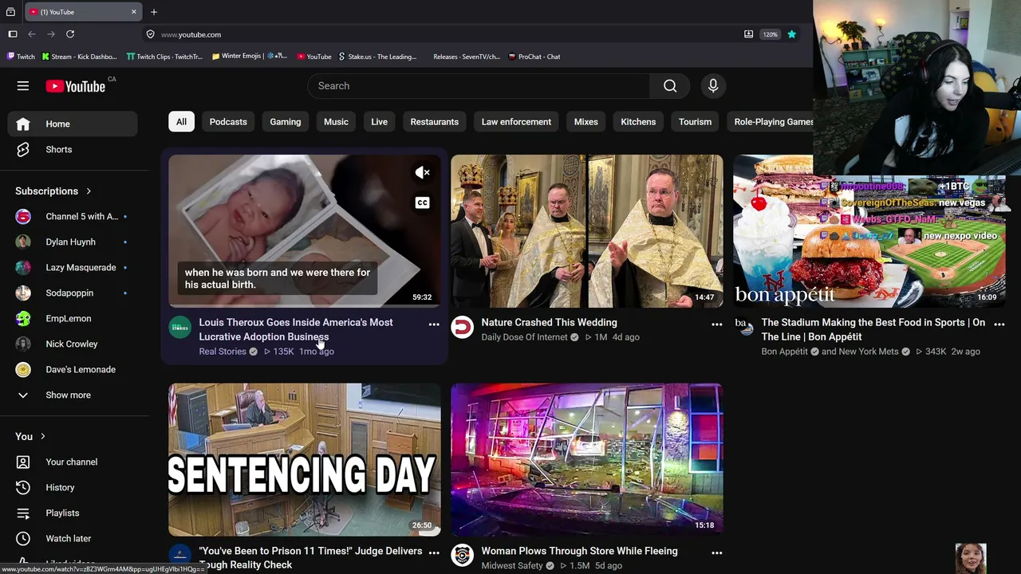Click the YouTube logo
The width and height of the screenshot is (1021, 574).
pyautogui.click(x=76, y=86)
